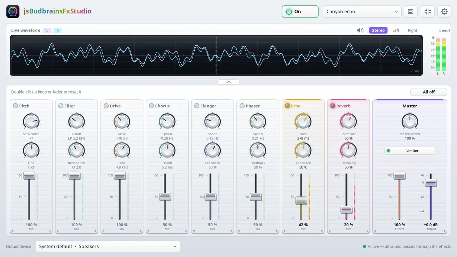Click the Drive Tone knob
Screen dimensions: 457x257
point(122,151)
